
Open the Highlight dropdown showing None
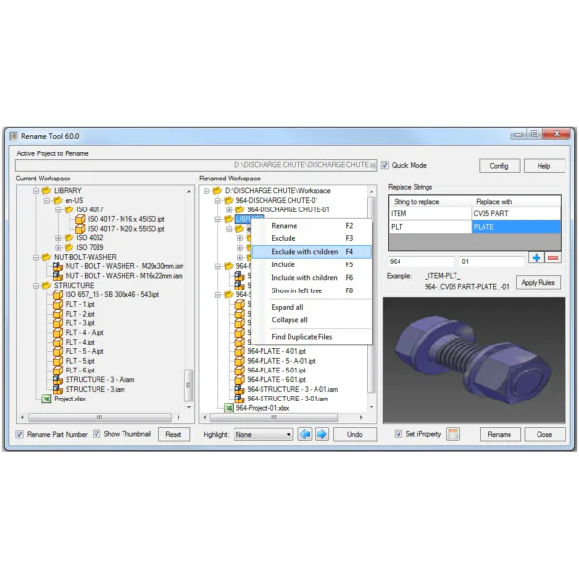[263, 434]
